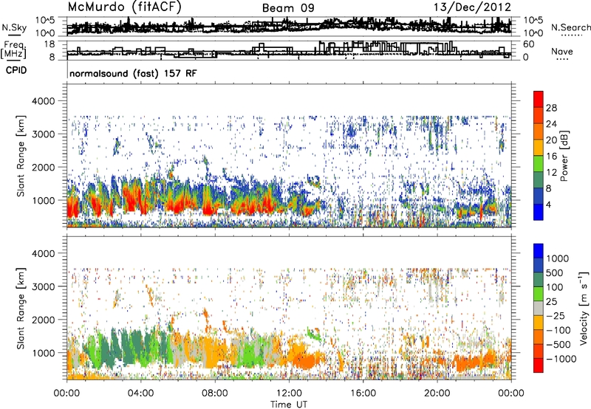Image resolution: width=591 pixels, height=409 pixels.
Task: Click the 'Freq. [MHz]' axis label
Action: 13,49
